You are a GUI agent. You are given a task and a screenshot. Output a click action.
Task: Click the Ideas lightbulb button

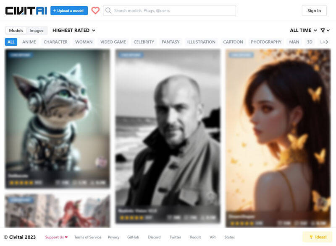pos(317,237)
